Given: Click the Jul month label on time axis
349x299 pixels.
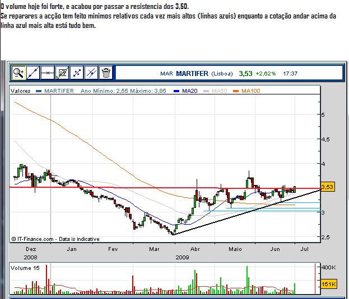Looking at the screenshot, I should tap(305, 249).
